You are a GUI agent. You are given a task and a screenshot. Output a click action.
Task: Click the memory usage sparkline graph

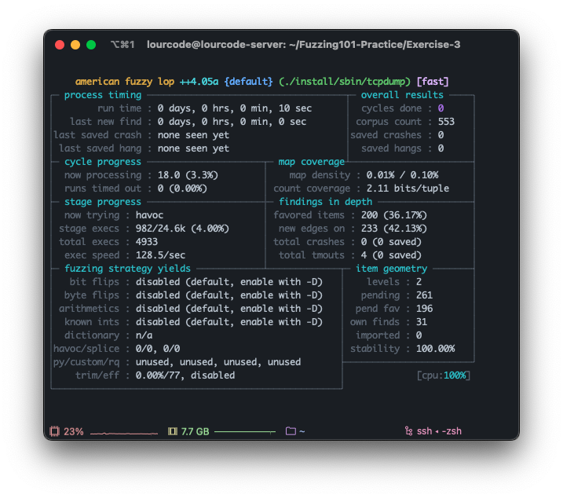[x=244, y=432]
